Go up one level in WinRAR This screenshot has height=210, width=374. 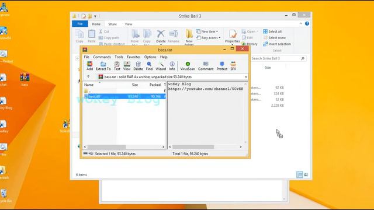pyautogui.click(x=88, y=76)
